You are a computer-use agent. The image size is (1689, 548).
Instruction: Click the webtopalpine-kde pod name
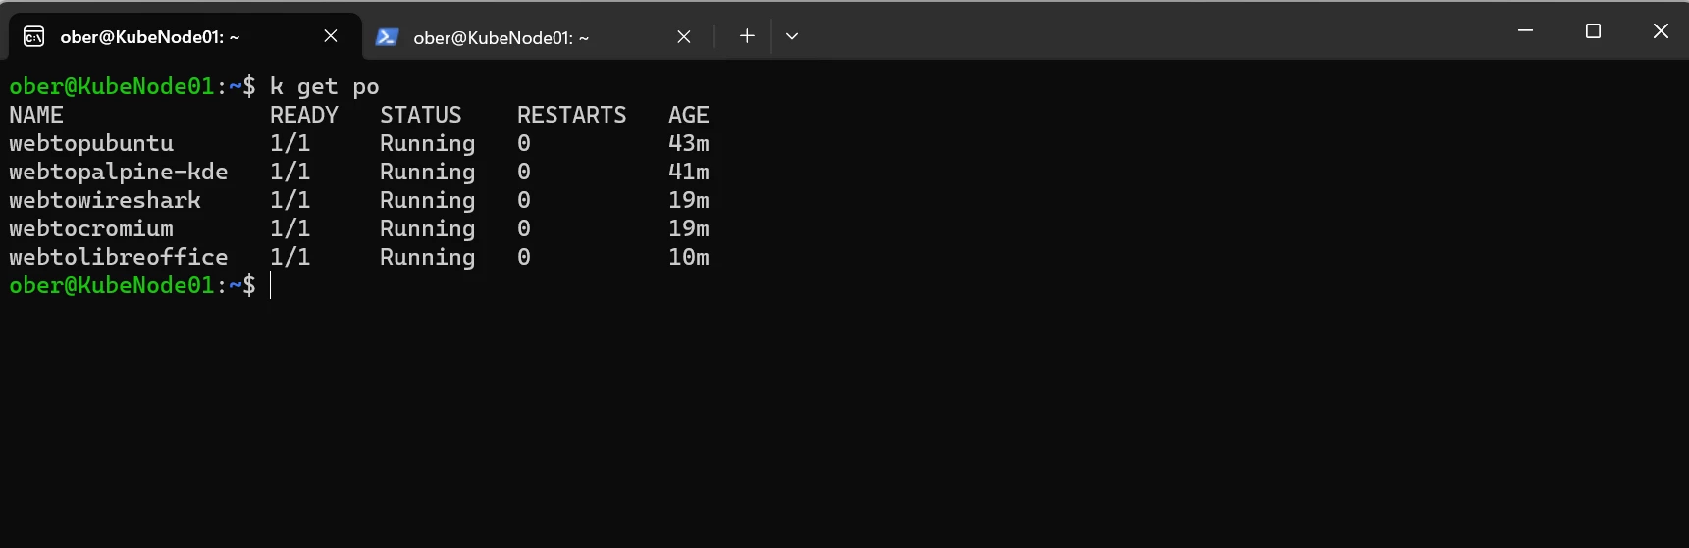(119, 172)
